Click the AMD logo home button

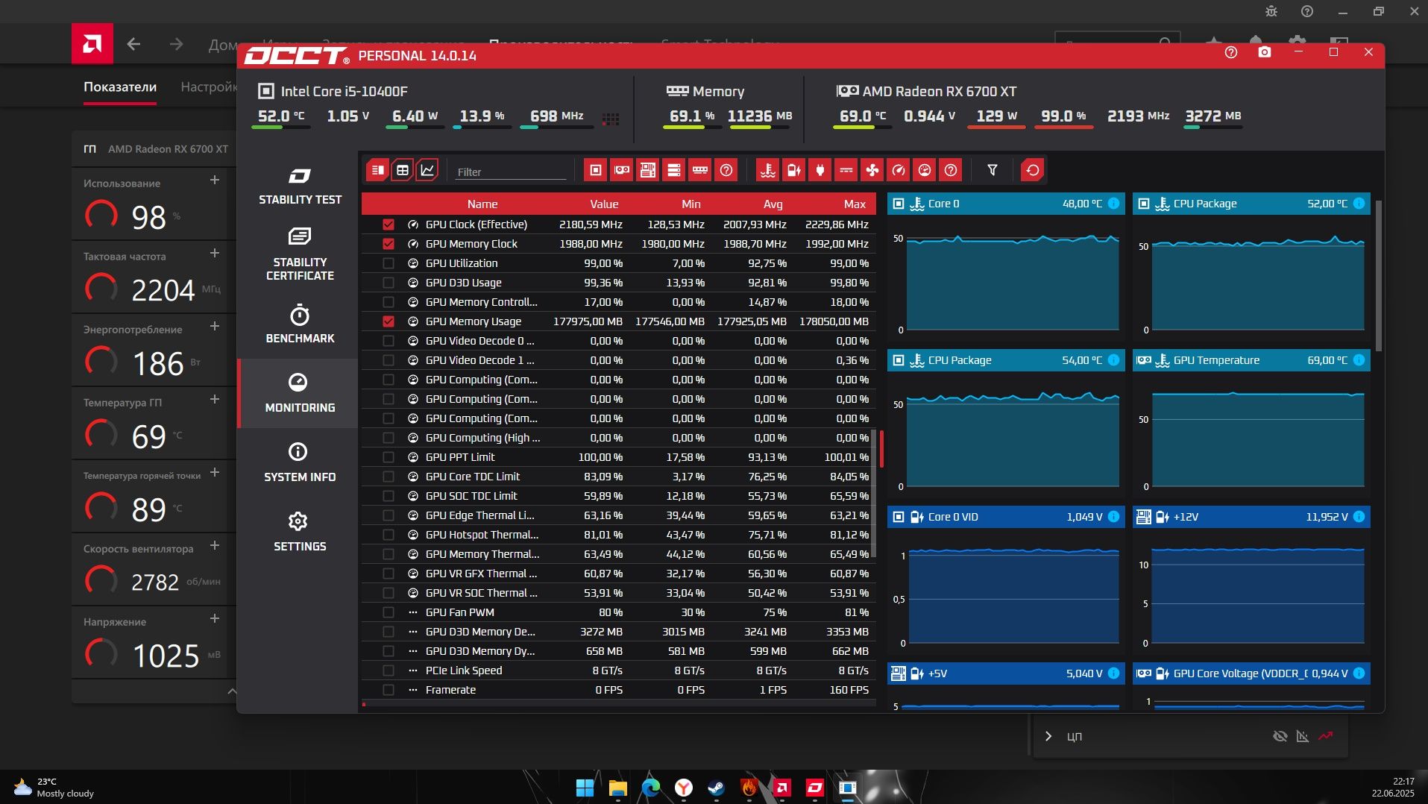click(92, 43)
